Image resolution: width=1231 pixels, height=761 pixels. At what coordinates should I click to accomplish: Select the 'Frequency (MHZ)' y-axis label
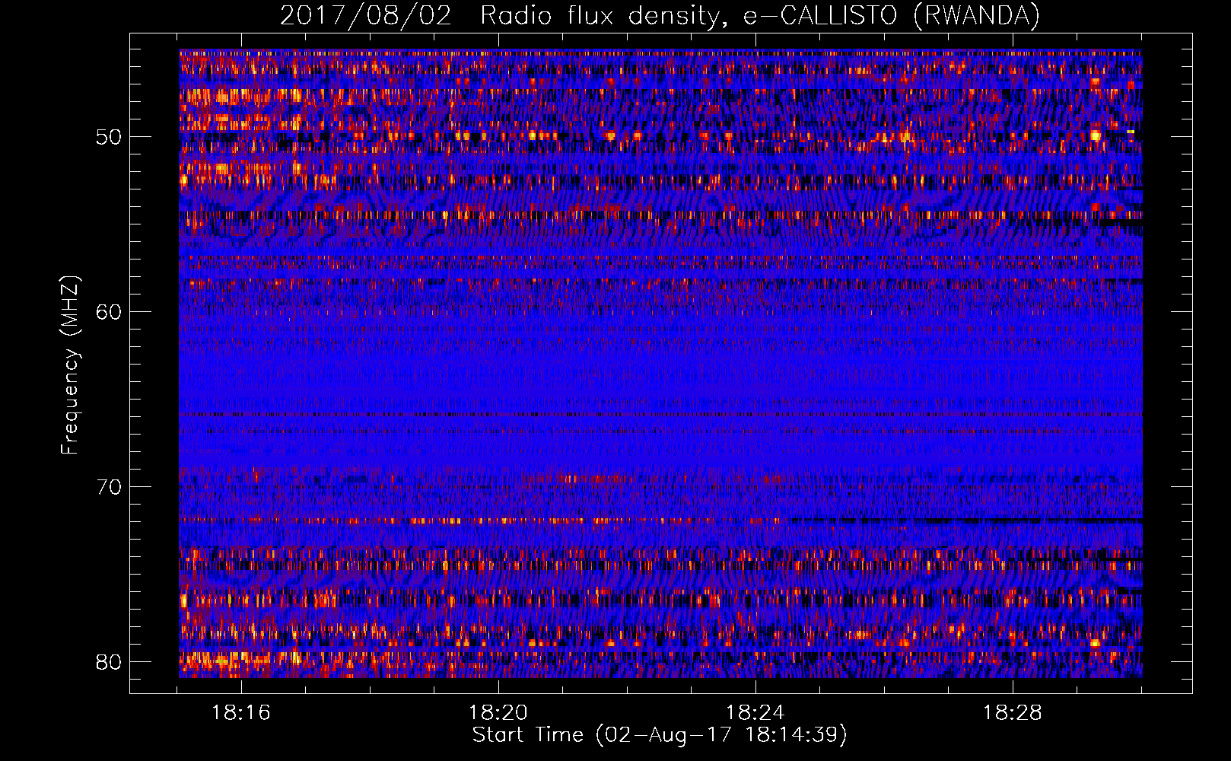70,365
